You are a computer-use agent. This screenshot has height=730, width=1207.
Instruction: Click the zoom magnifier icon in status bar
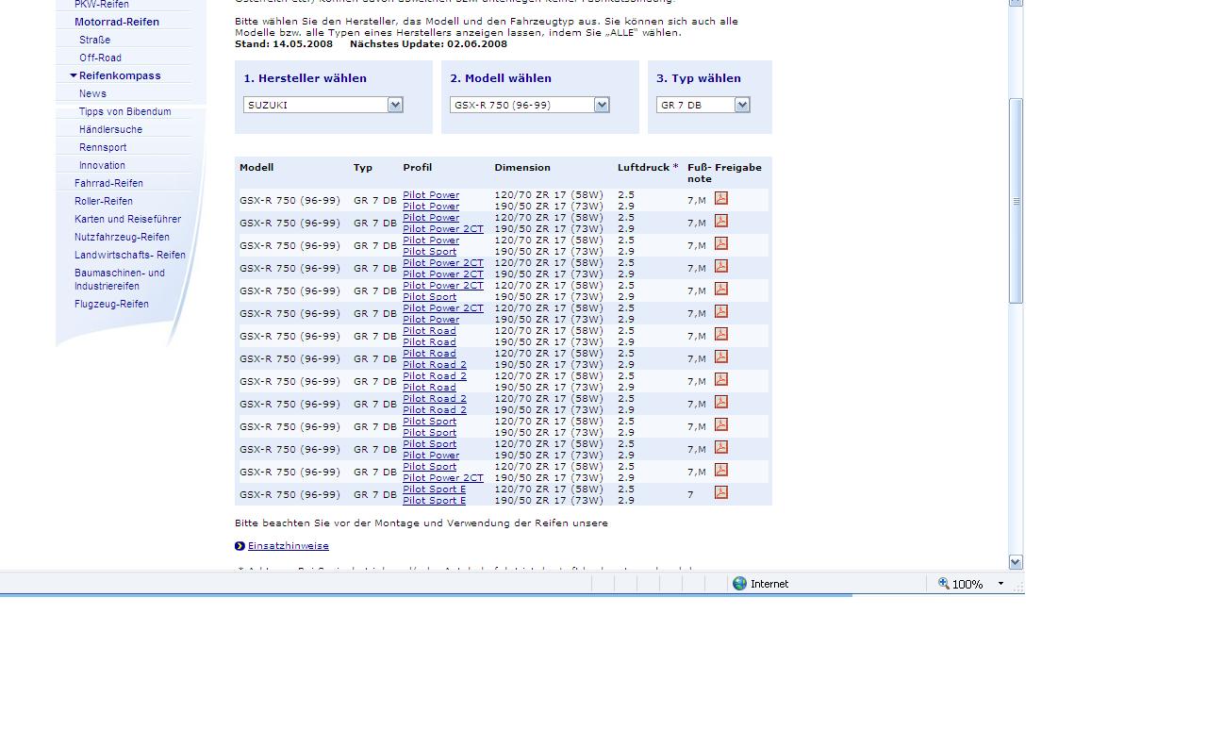943,584
